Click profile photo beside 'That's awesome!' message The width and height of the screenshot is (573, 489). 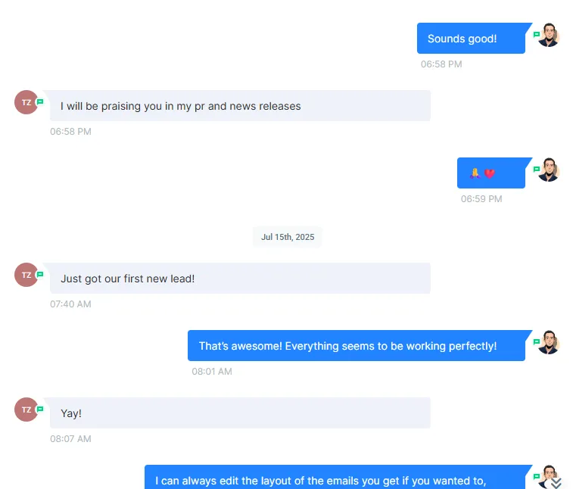549,342
